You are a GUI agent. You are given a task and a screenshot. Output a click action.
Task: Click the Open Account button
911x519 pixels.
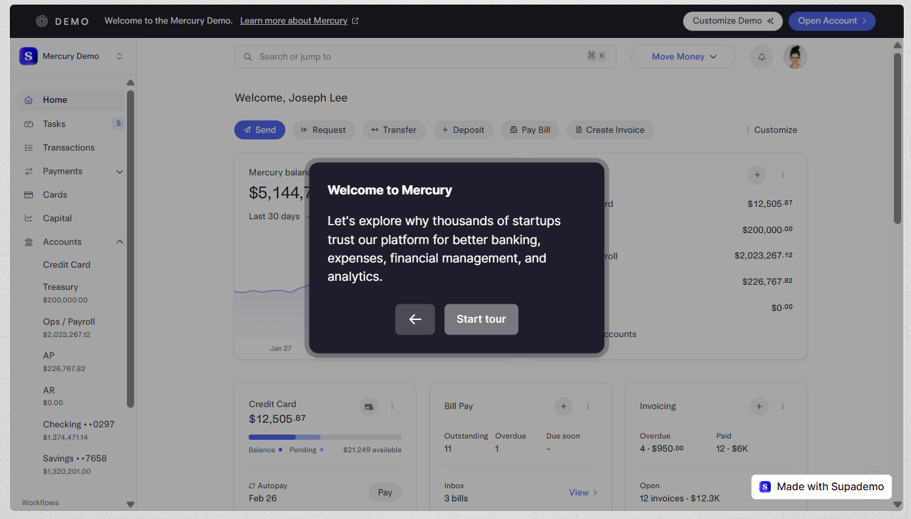[832, 21]
